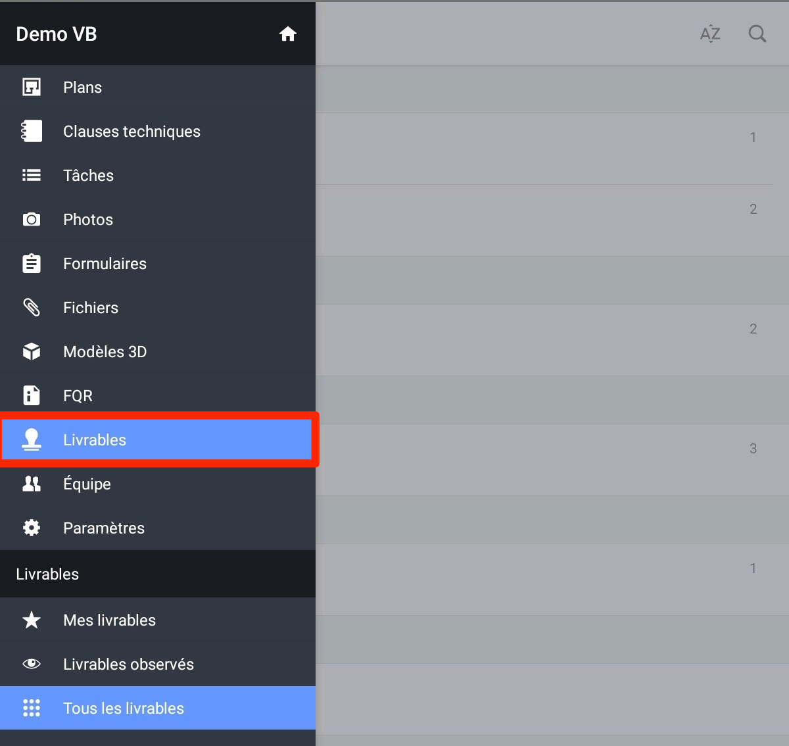
Task: Select Fichiers menu item
Action: click(158, 307)
